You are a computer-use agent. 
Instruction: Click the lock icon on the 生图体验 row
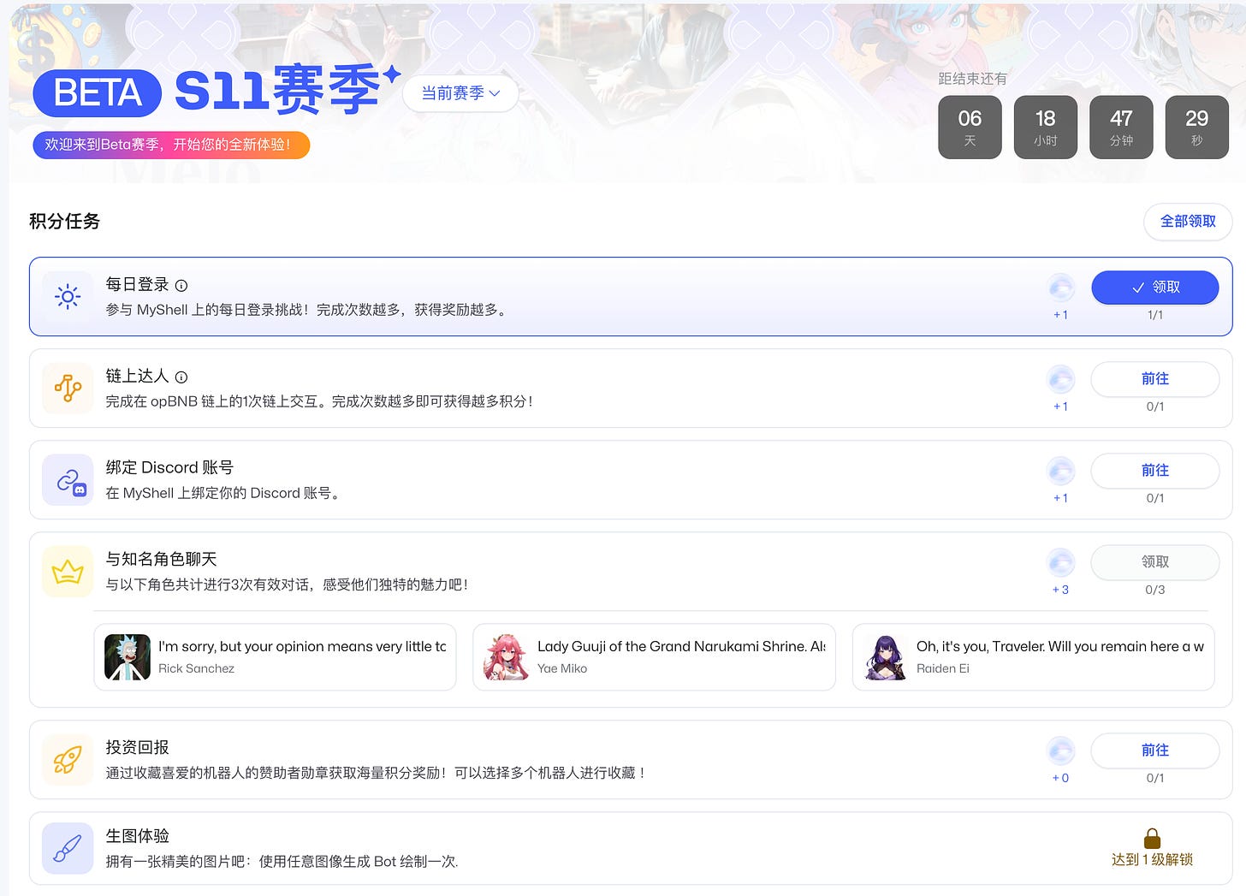point(1152,837)
